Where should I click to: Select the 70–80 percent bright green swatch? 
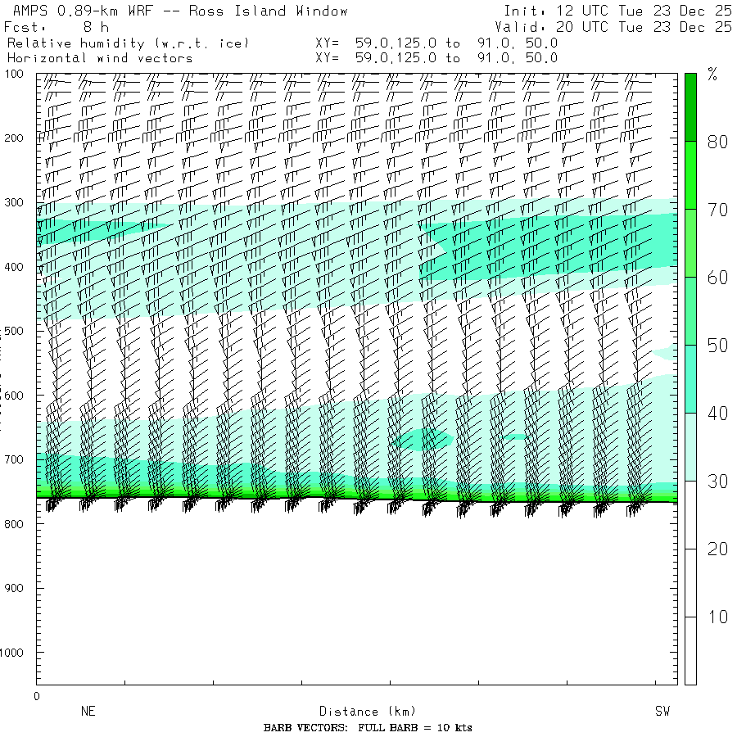tap(690, 174)
